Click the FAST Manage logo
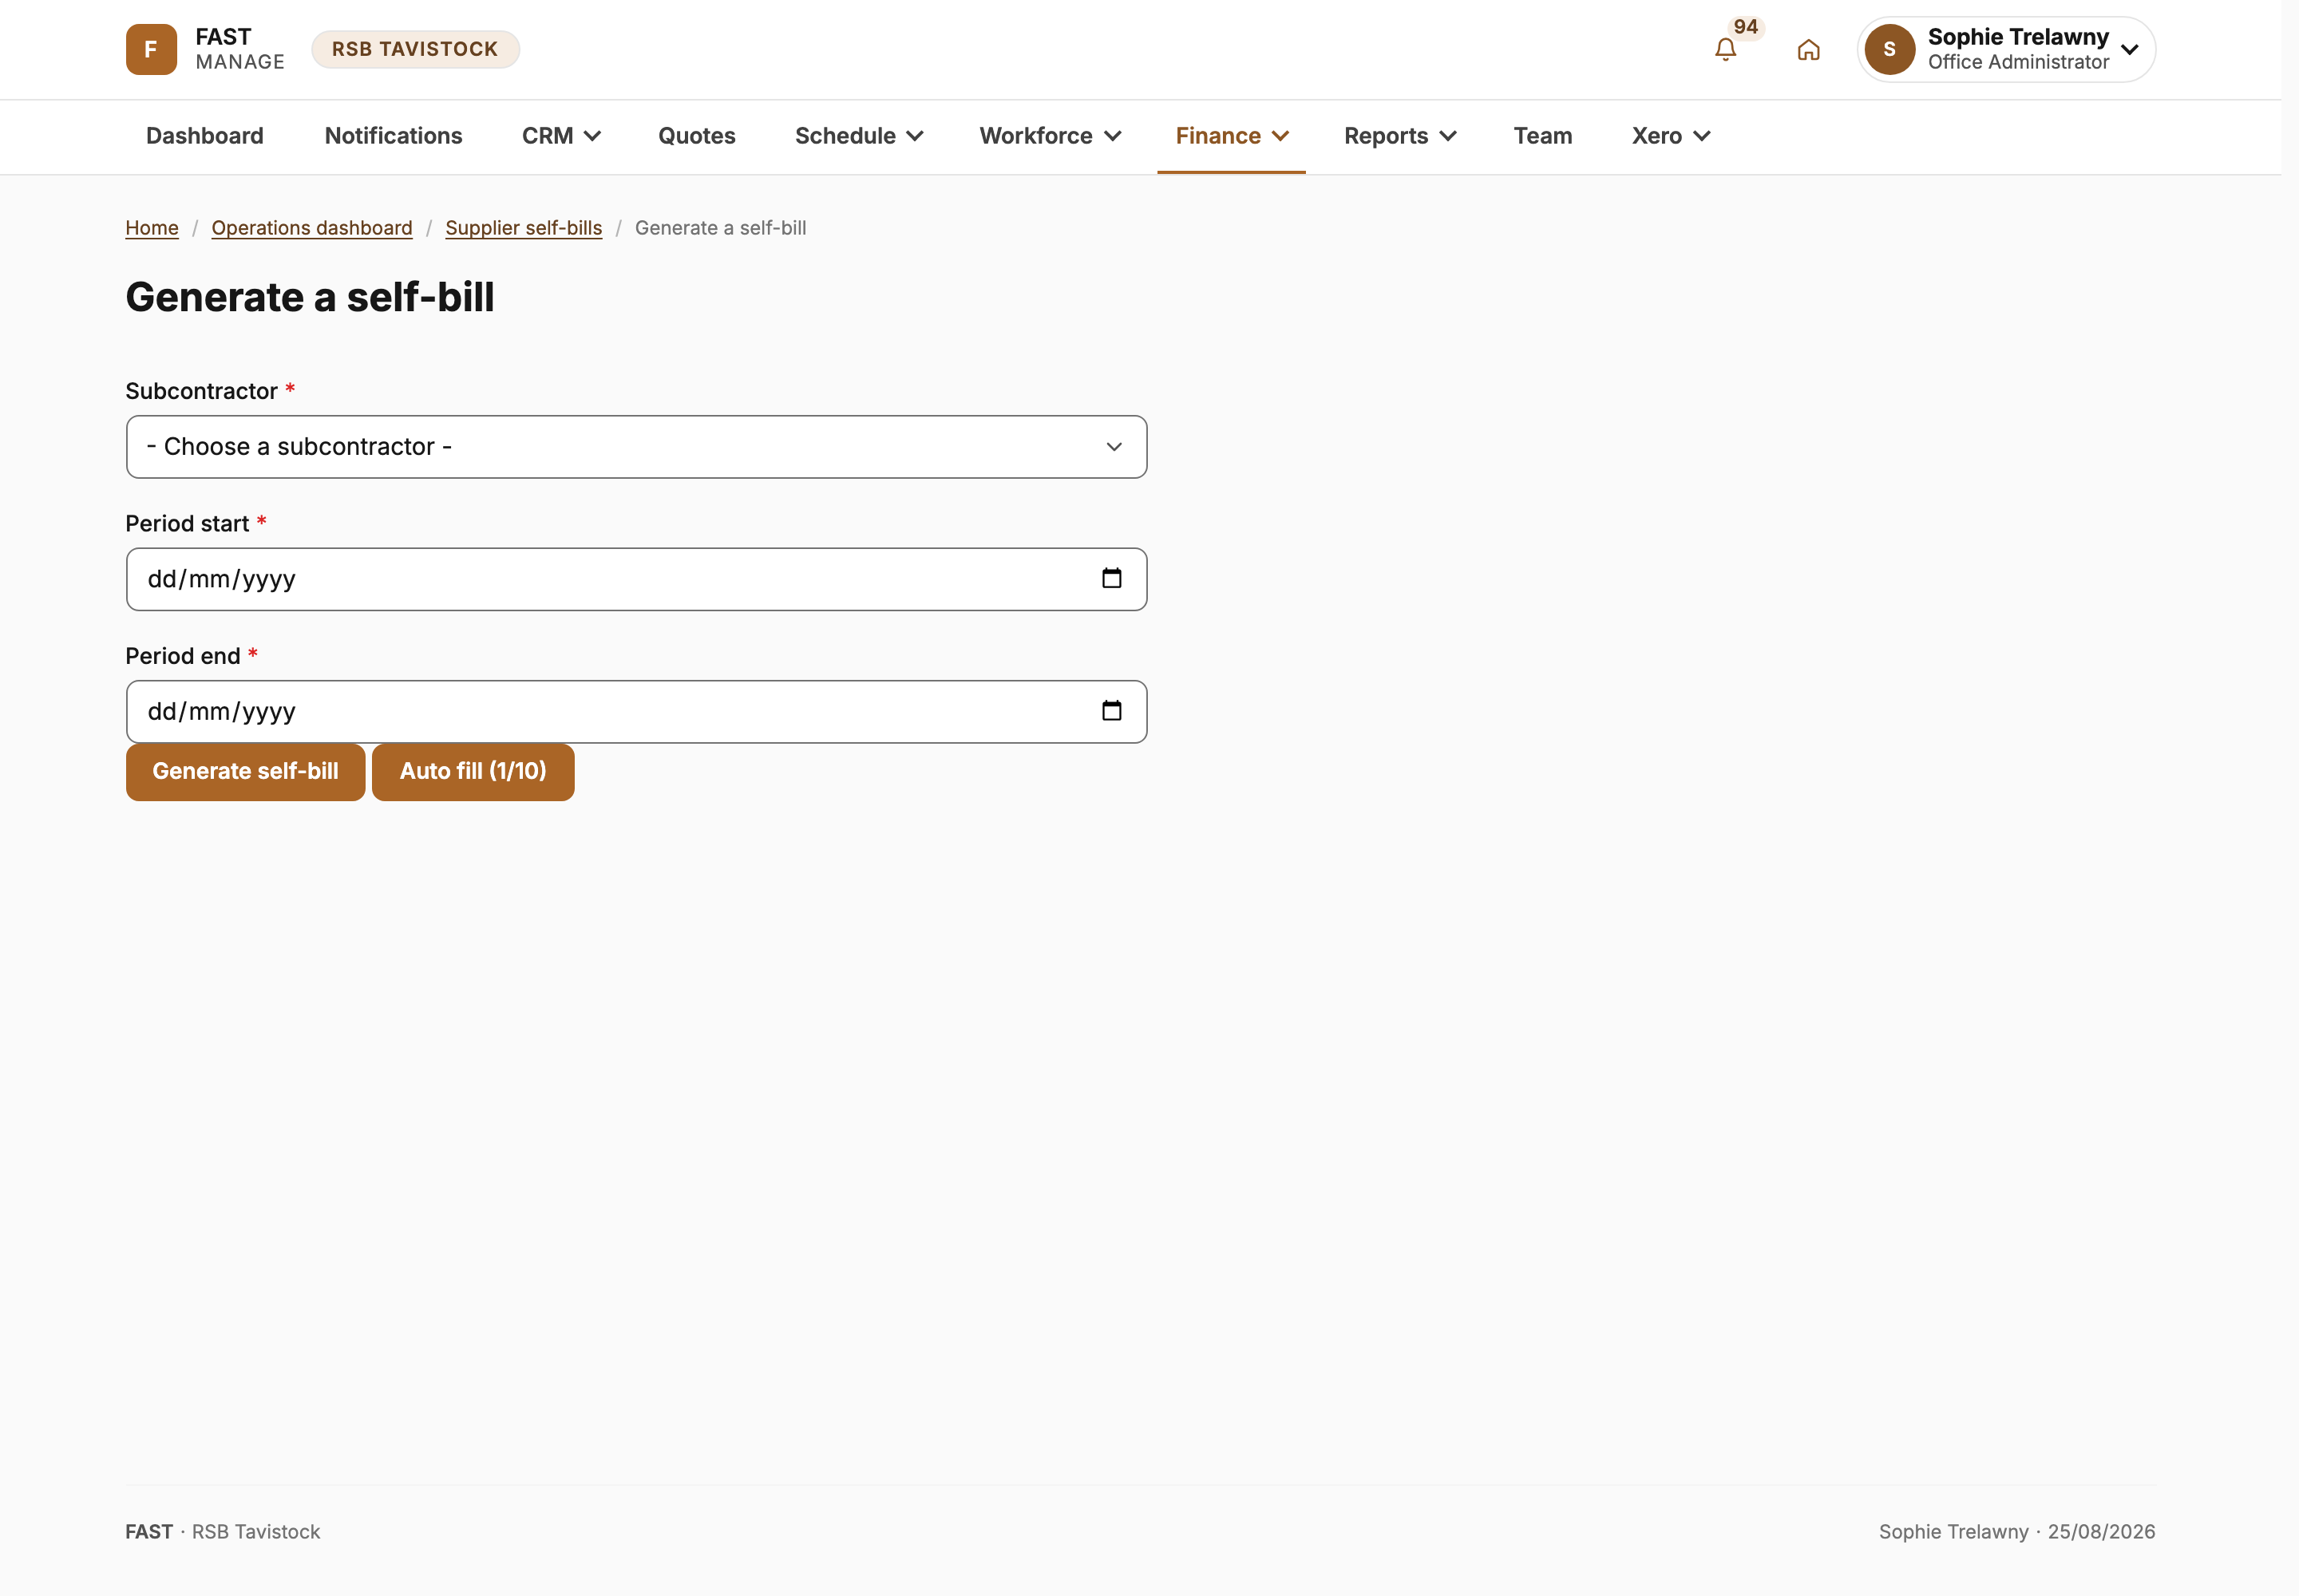 coord(205,49)
